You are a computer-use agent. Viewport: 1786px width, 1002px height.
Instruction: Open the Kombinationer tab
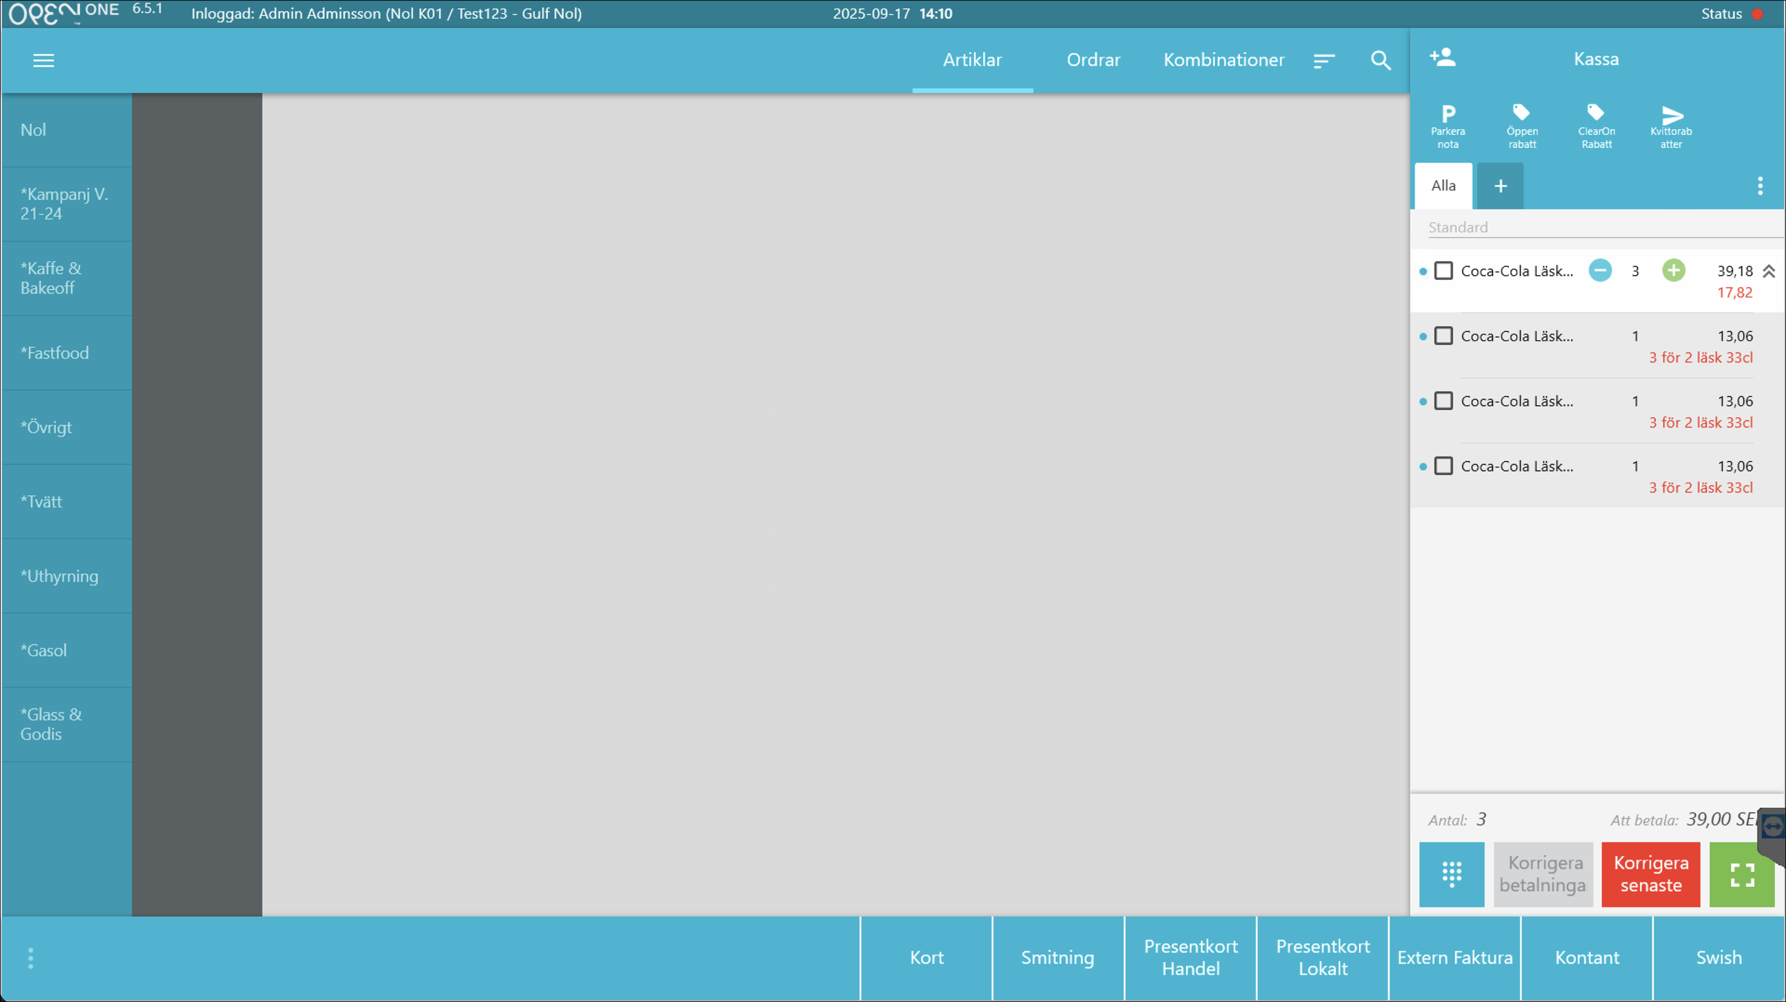1223,60
